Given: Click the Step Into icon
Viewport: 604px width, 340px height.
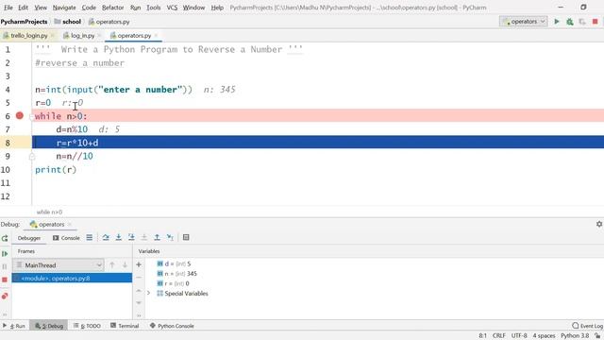Looking at the screenshot, I should [119, 237].
